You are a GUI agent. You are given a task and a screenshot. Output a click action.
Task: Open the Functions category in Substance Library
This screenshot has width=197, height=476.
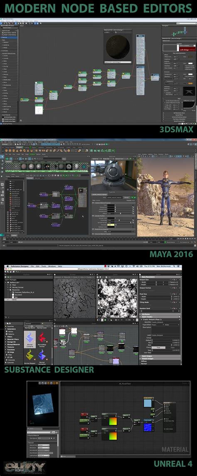pyautogui.click(x=11, y=350)
